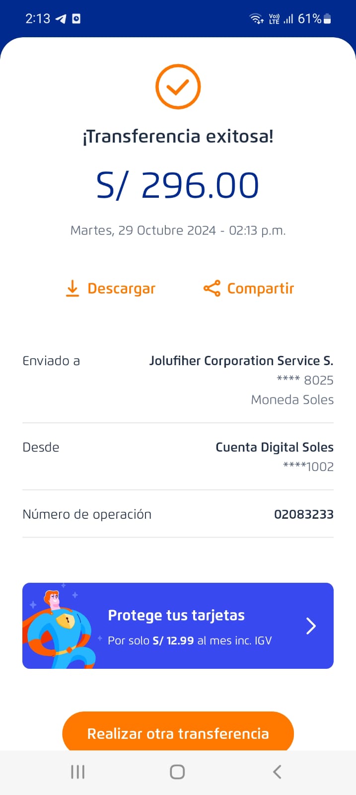
Task: Tap the Protege tus tarjetas banner title
Action: pos(176,615)
